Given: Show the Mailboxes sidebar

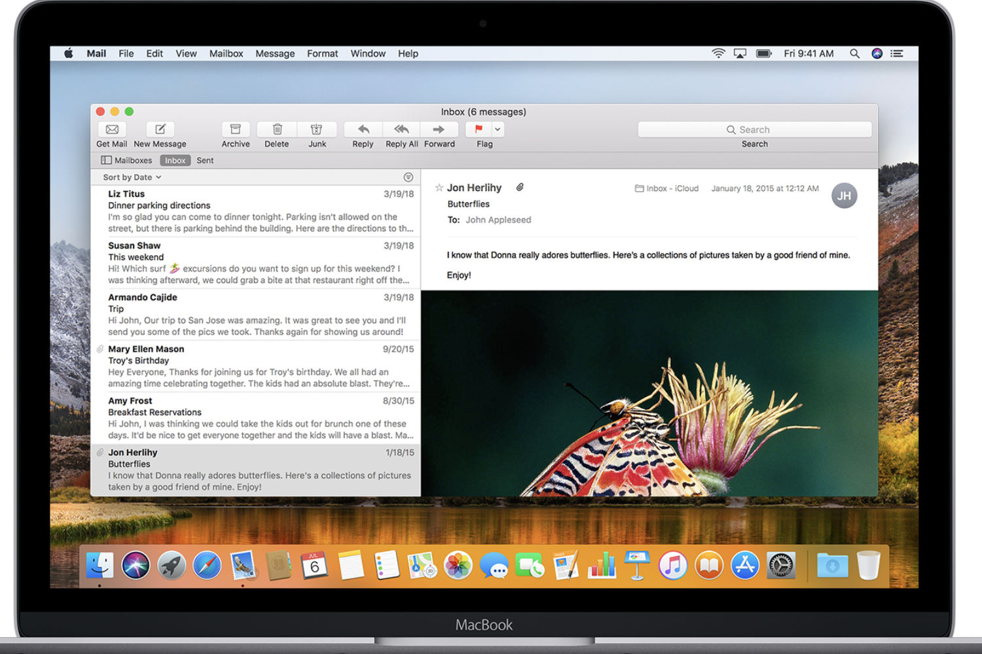Looking at the screenshot, I should pos(126,160).
